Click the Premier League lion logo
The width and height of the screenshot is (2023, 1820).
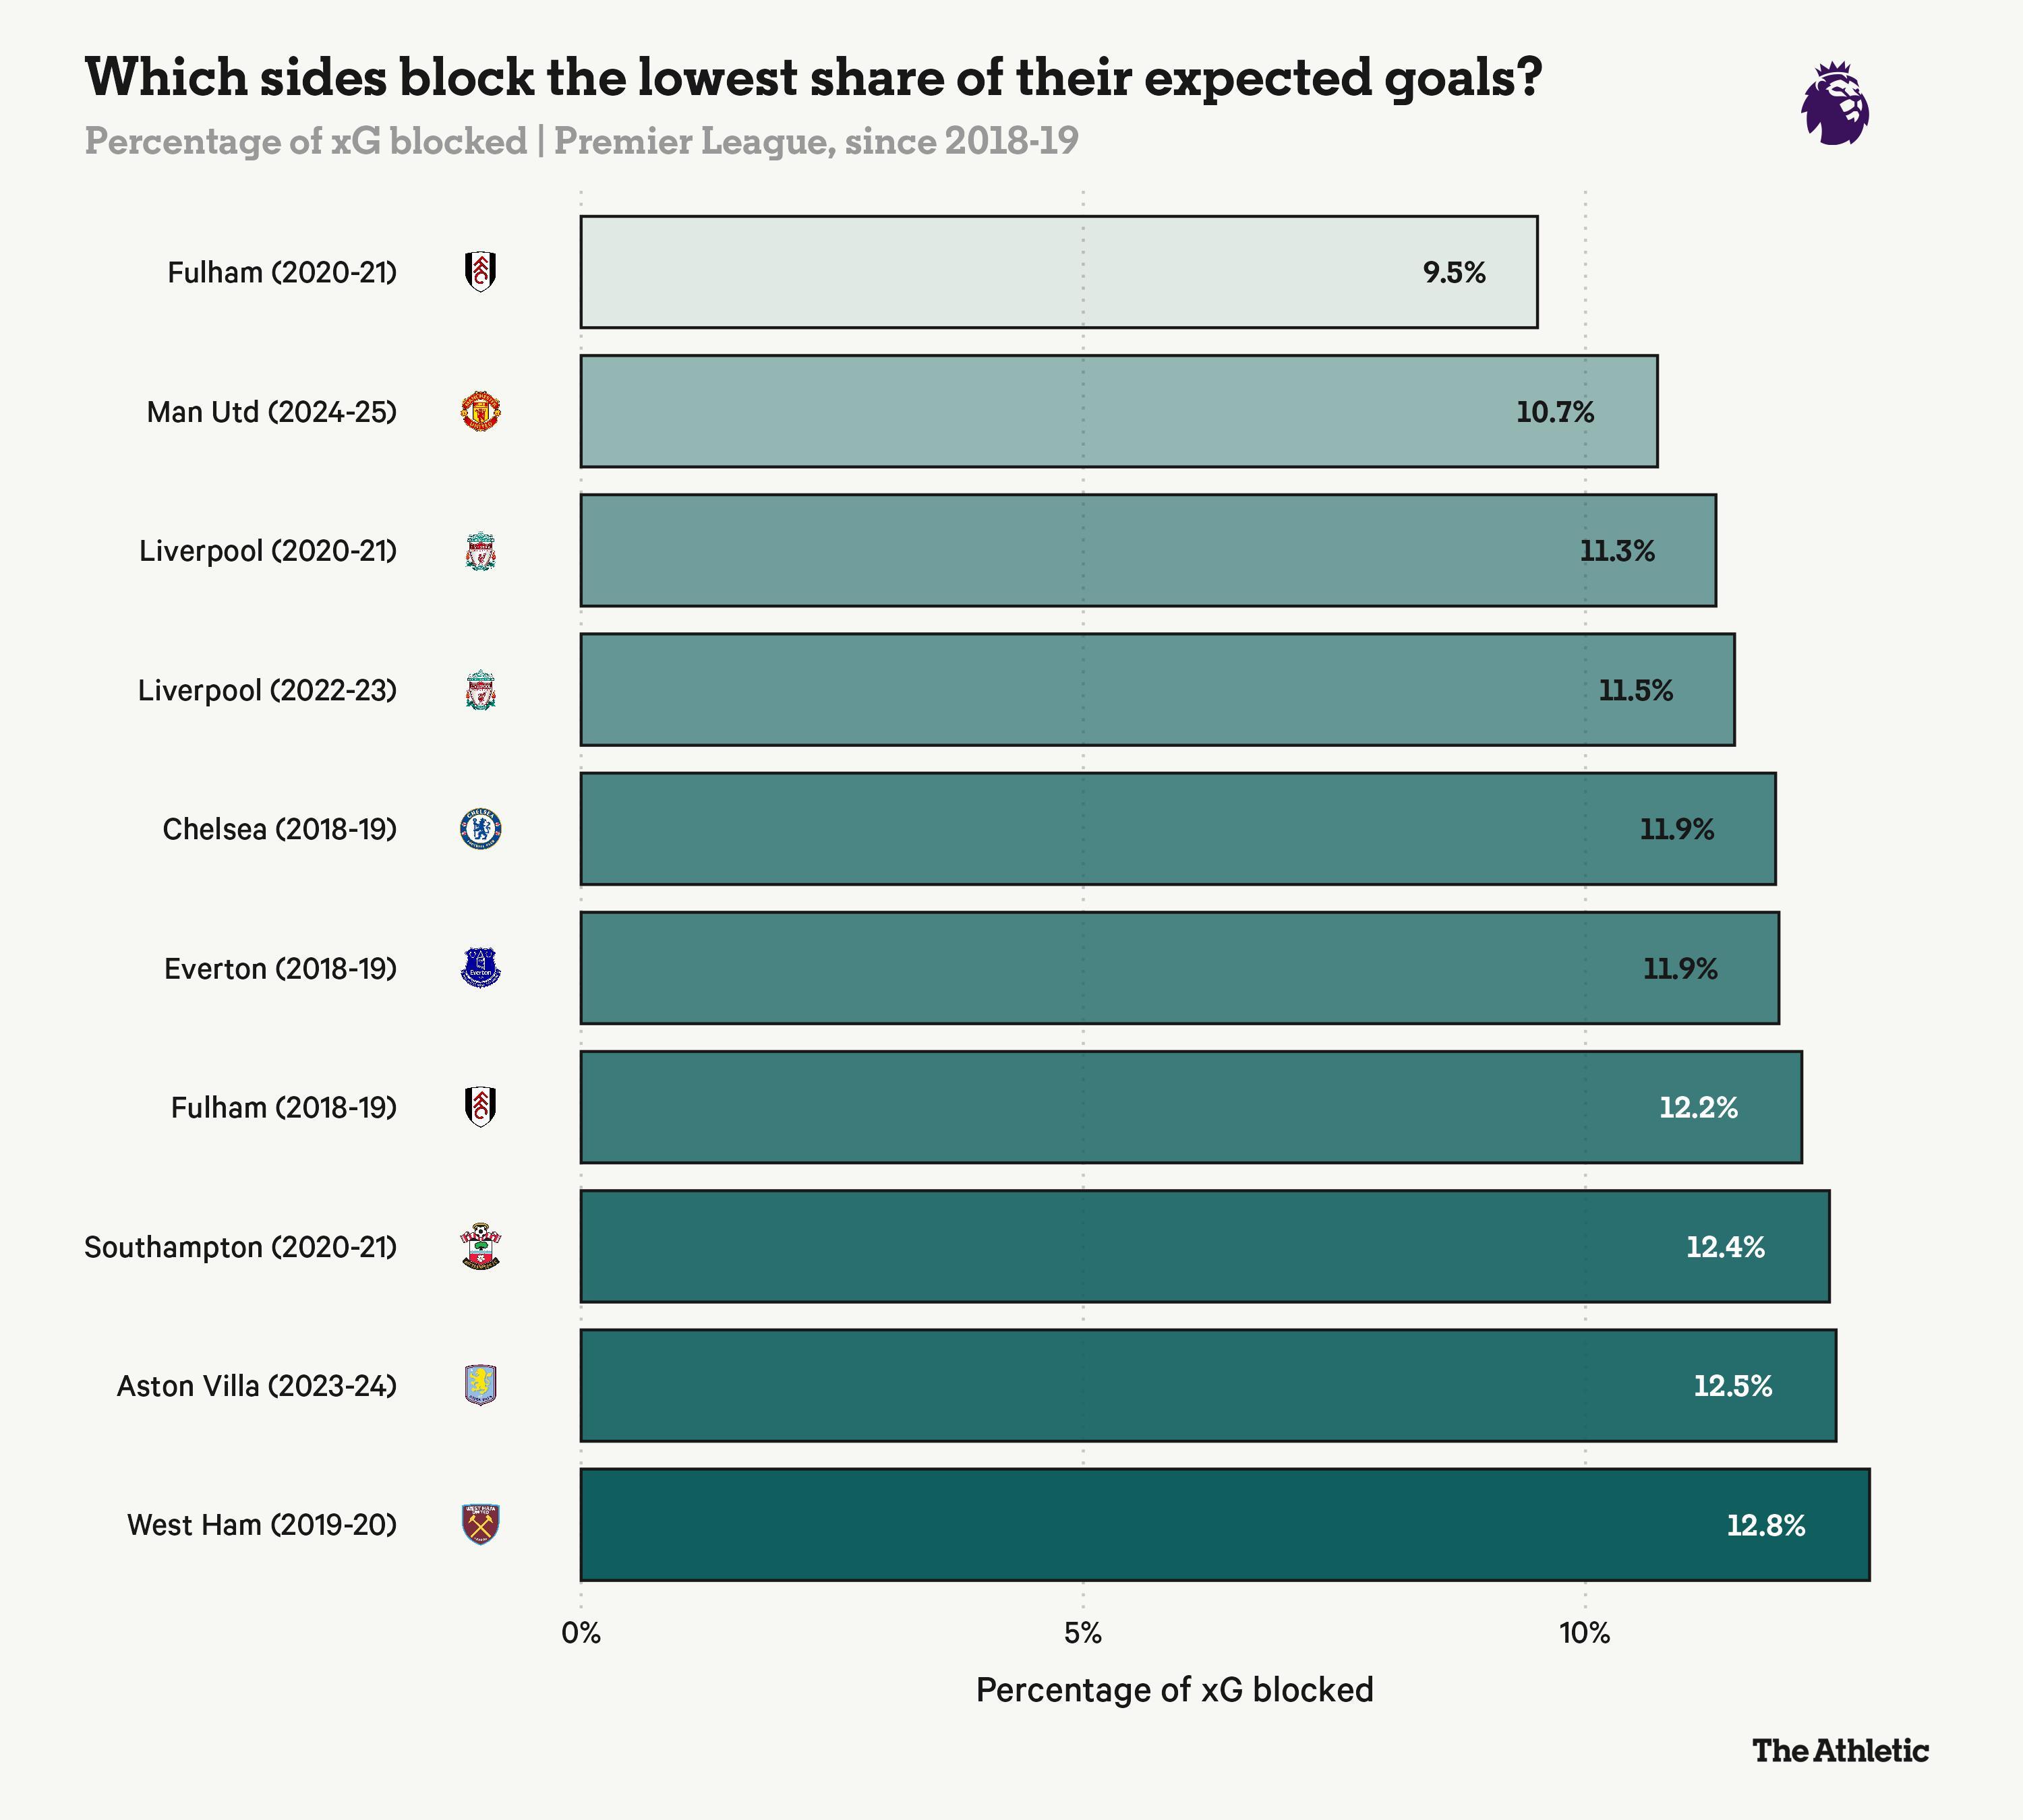[x=1835, y=104]
